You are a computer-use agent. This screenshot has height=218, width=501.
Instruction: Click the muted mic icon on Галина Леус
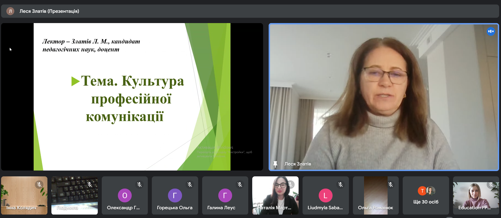pyautogui.click(x=240, y=184)
